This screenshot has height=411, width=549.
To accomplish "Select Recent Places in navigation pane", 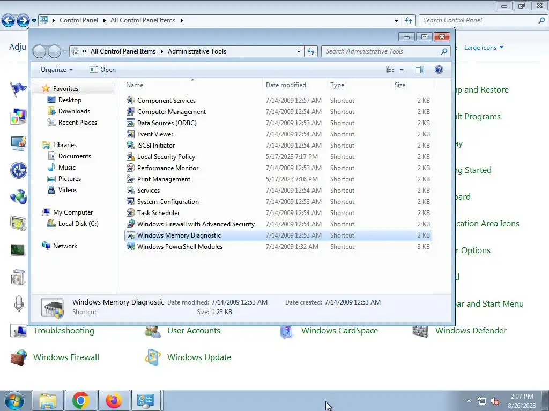I will pyautogui.click(x=77, y=123).
